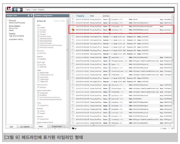Toggle the Deselect All checkbox
Viewport: 180px width, 144px height.
63,21
